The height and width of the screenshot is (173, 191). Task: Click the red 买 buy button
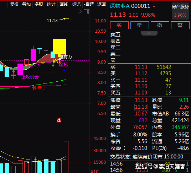tap(119, 25)
